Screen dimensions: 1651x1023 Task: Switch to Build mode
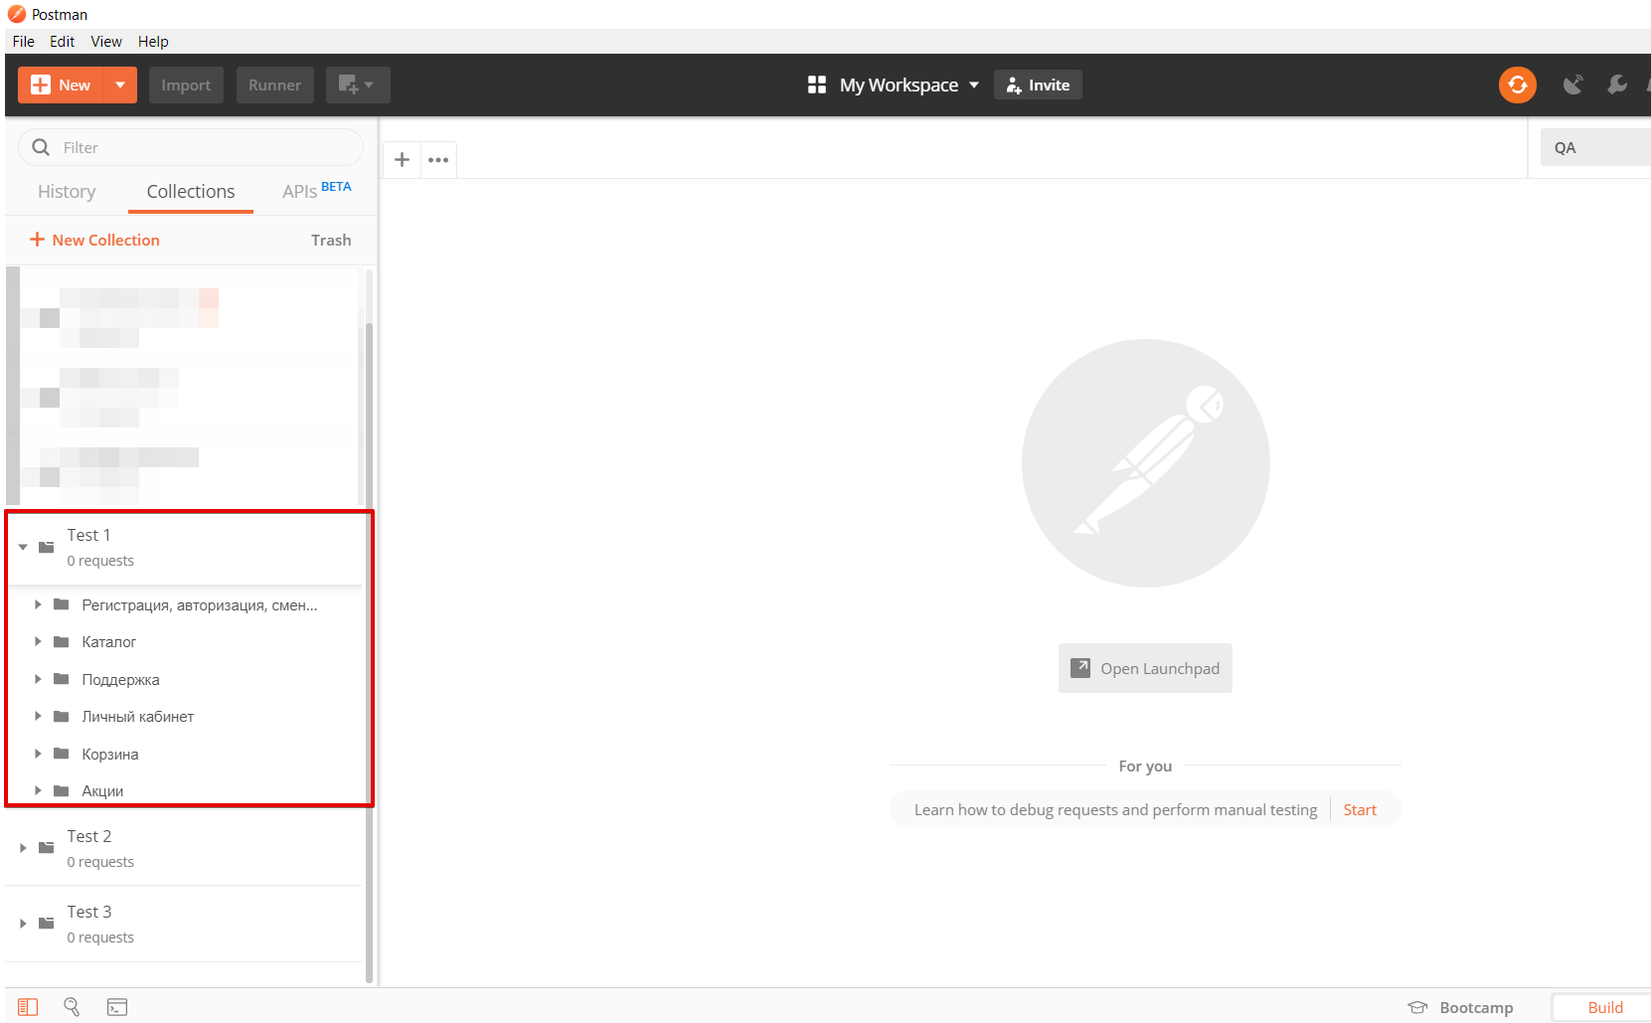click(x=1604, y=1007)
